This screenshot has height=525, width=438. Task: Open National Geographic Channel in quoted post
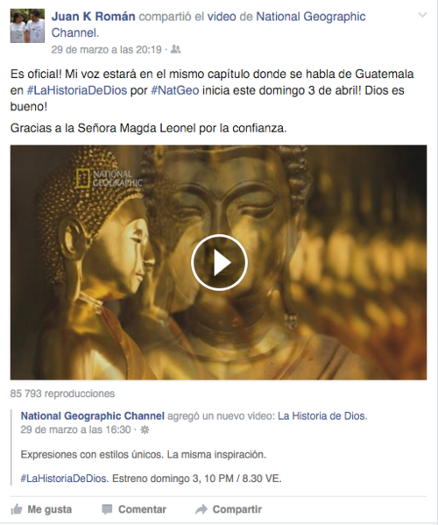click(93, 415)
